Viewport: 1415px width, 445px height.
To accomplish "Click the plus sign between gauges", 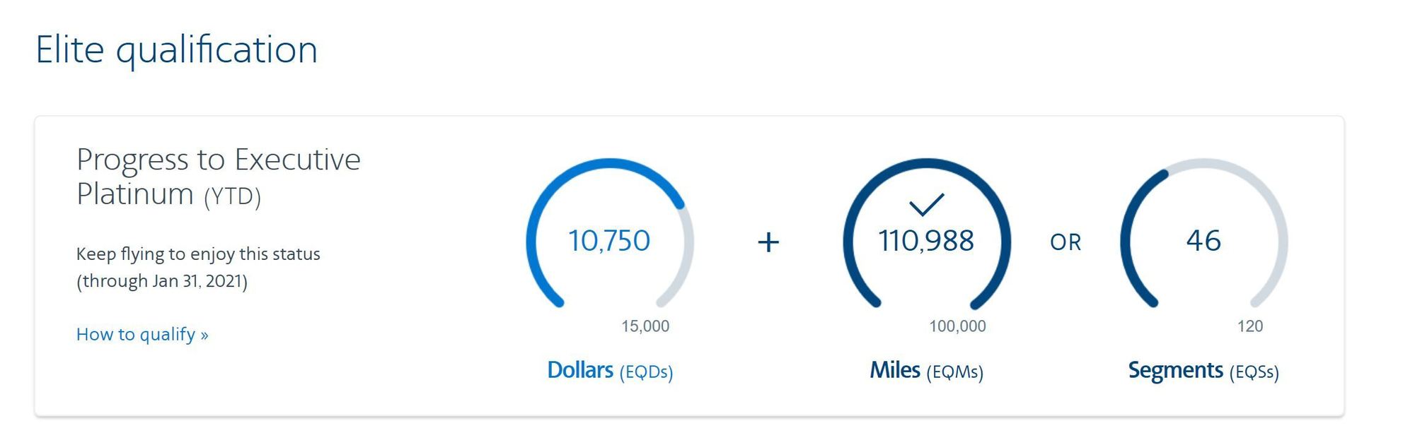I will click(x=768, y=242).
